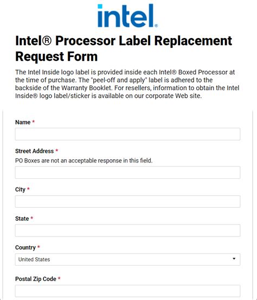Click the red asterisk beside Postal Zip Code
The width and height of the screenshot is (257, 300).
coord(59,278)
